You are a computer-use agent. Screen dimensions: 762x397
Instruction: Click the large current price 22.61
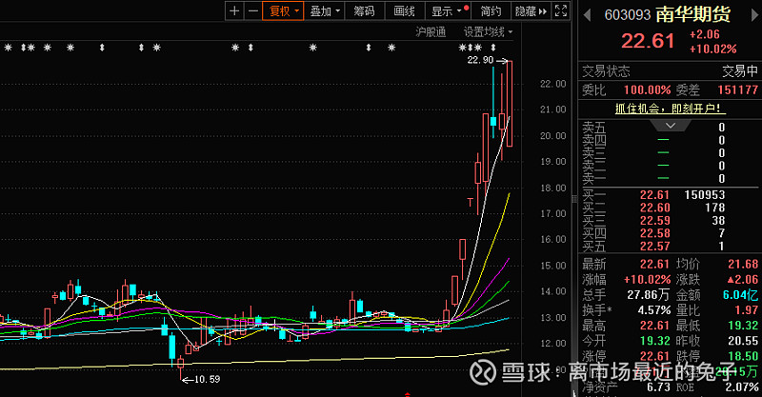click(x=648, y=41)
